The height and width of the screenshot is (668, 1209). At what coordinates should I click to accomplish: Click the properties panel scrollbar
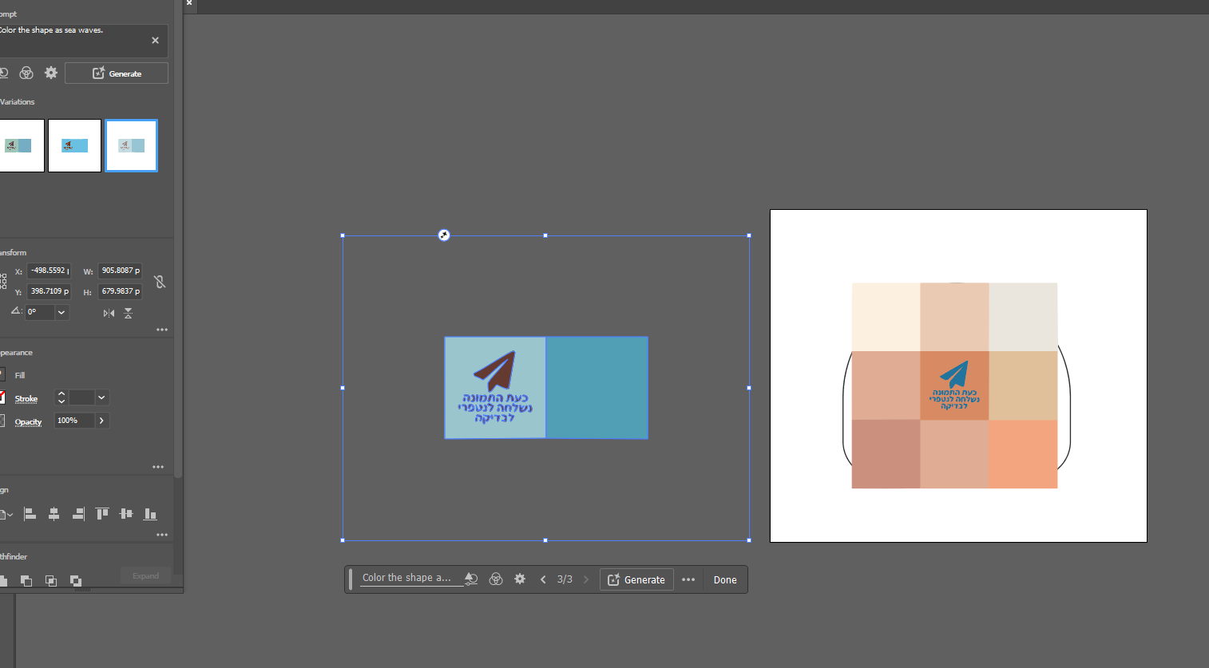[178, 239]
